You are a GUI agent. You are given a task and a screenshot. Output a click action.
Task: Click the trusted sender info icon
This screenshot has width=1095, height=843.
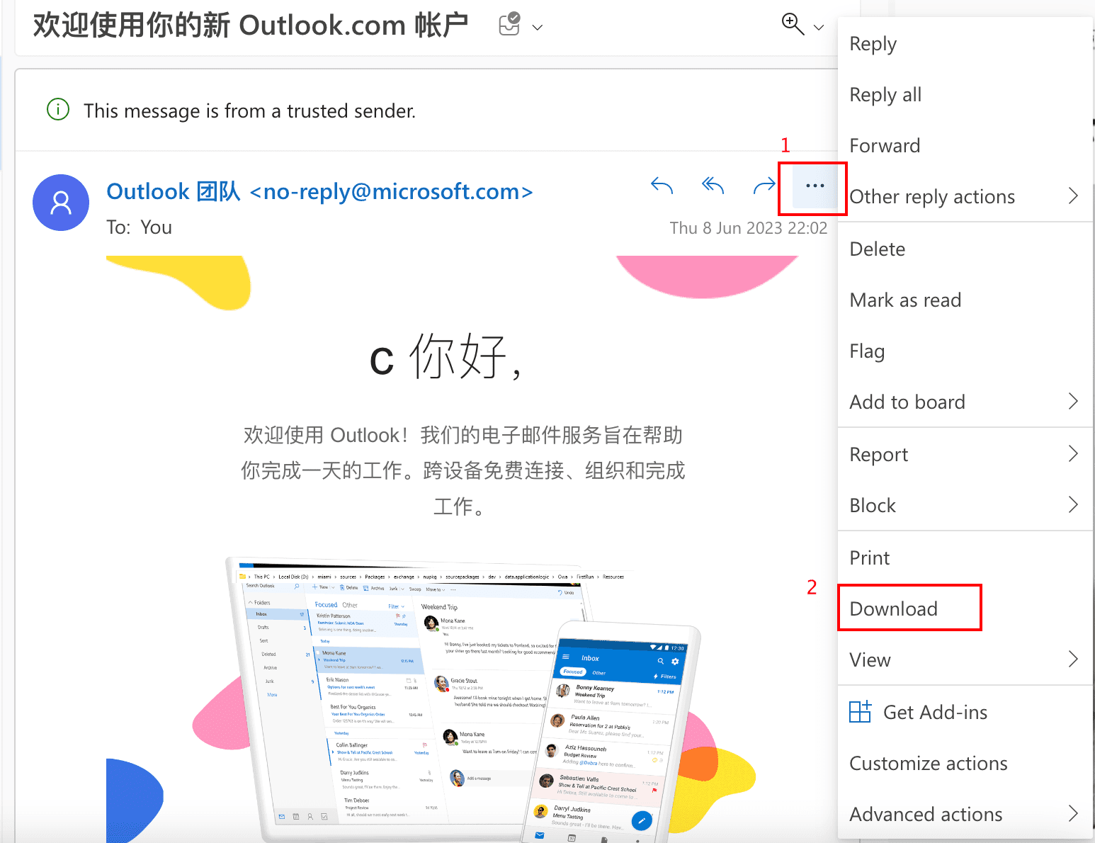58,110
